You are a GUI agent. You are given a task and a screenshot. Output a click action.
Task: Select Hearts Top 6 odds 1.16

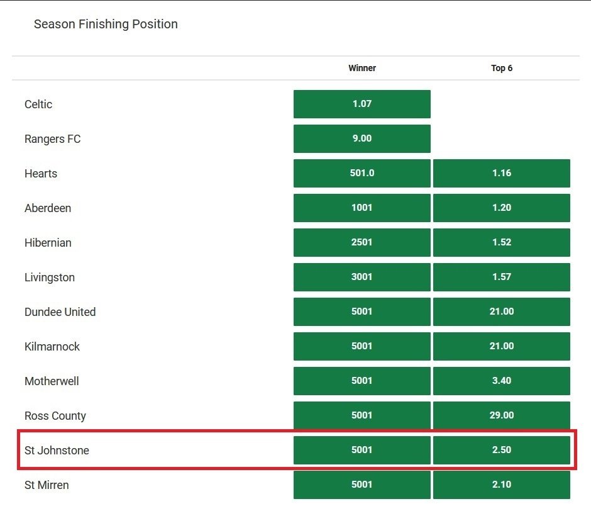[x=501, y=173]
